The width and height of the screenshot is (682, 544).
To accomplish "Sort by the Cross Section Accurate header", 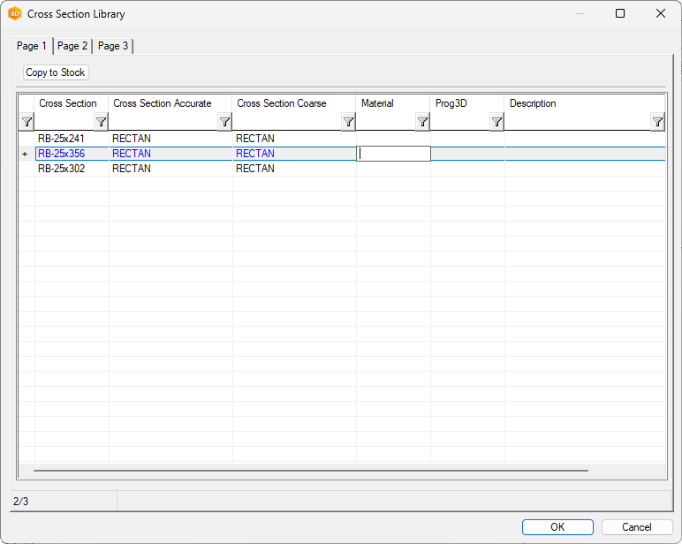I will tap(163, 103).
